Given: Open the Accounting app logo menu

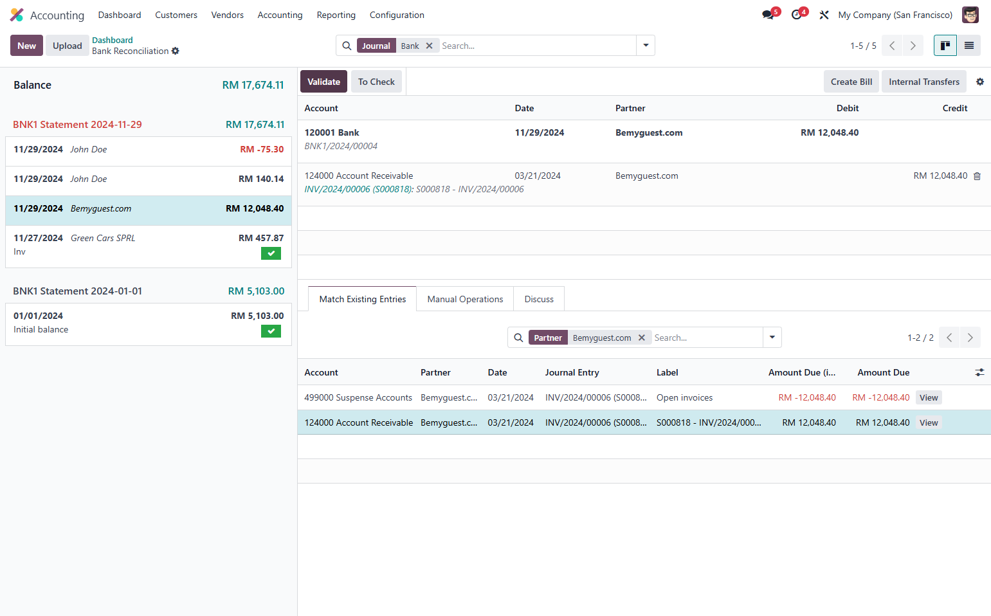Looking at the screenshot, I should [17, 15].
